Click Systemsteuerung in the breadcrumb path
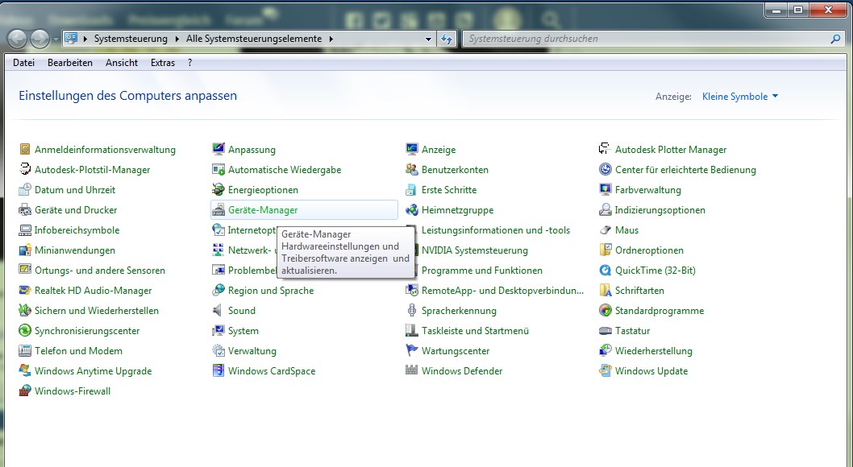Screen dimensions: 853x467 point(131,39)
